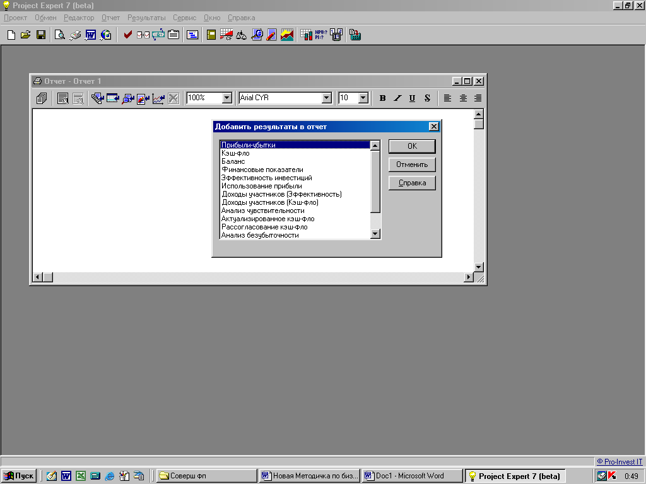The height and width of the screenshot is (484, 646).
Task: Click the numbered boxes IE icon
Action: pos(336,35)
